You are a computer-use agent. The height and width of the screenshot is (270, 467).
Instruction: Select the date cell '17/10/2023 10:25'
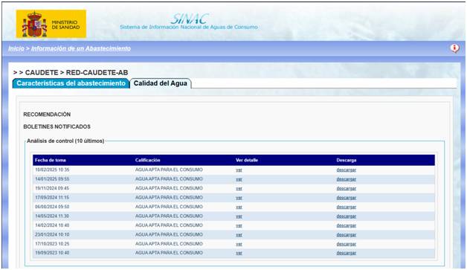coord(52,243)
